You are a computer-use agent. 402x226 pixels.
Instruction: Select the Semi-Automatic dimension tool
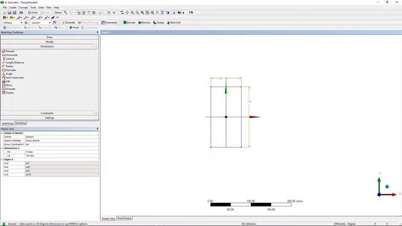click(x=13, y=78)
